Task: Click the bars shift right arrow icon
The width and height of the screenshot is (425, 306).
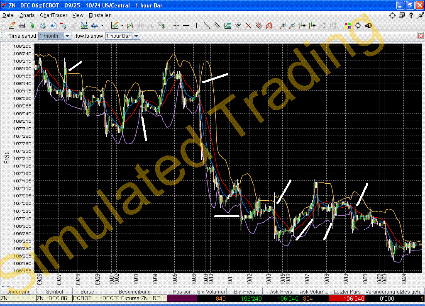Action: tap(302, 26)
